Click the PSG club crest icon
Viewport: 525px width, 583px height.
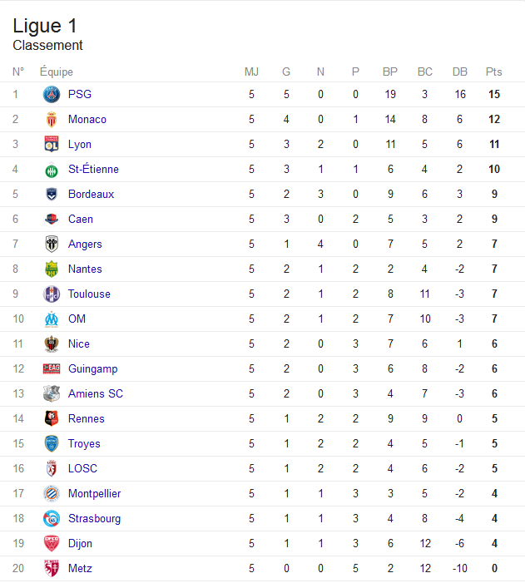(52, 95)
